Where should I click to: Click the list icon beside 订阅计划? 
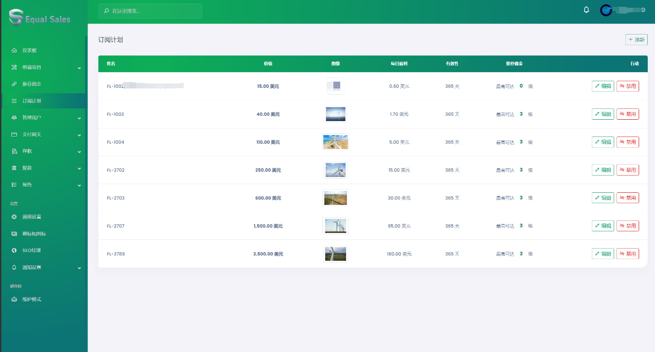pyautogui.click(x=14, y=101)
